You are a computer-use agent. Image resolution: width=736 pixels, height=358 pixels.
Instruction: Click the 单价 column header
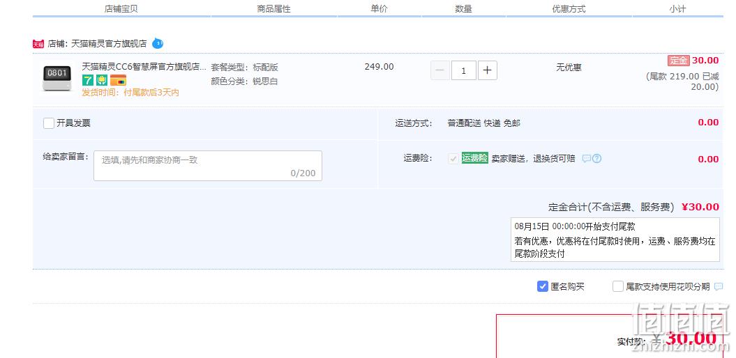[380, 9]
